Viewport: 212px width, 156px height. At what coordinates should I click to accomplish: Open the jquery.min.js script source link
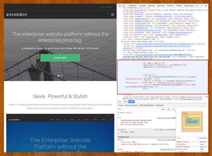click(x=165, y=44)
